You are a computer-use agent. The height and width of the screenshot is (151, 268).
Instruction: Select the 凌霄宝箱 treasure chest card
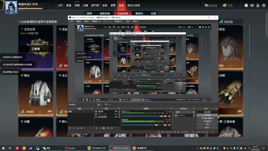coord(36,47)
